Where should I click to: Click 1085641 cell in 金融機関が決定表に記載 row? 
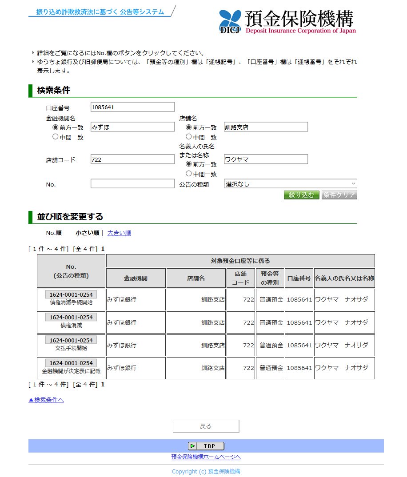point(299,368)
